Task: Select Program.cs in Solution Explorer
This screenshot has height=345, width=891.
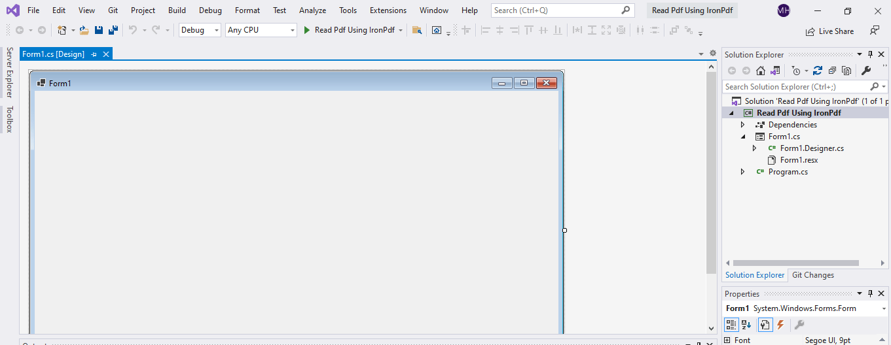Action: [788, 172]
